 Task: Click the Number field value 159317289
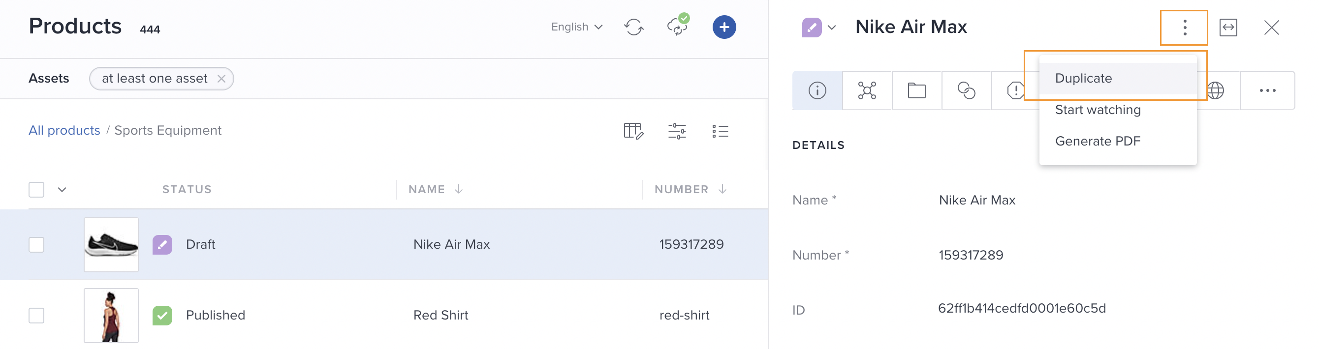[x=971, y=255]
